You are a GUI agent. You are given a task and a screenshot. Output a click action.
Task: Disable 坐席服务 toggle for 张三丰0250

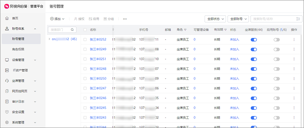[254, 79]
